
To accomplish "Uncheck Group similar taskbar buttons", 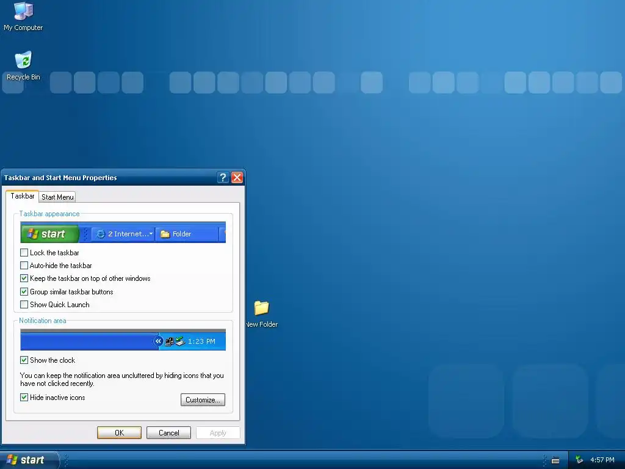I will (x=24, y=291).
